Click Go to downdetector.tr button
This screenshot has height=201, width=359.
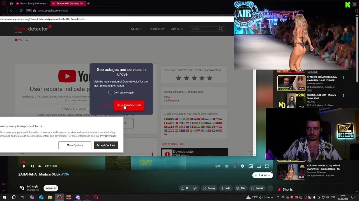129,105
